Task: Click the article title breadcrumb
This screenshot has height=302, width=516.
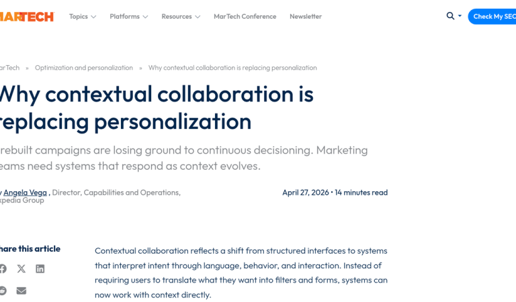Action: pyautogui.click(x=232, y=68)
